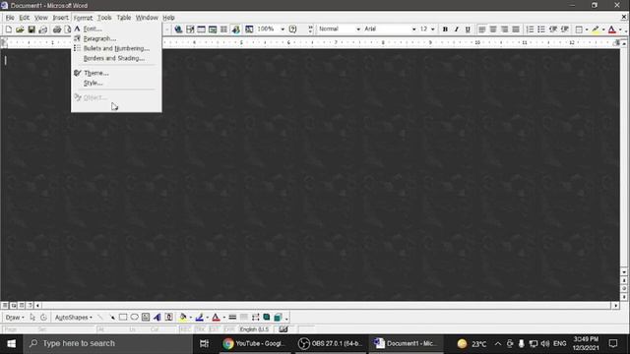Expand the AutoShapes dropdown
Image resolution: width=630 pixels, height=354 pixels.
[x=74, y=317]
